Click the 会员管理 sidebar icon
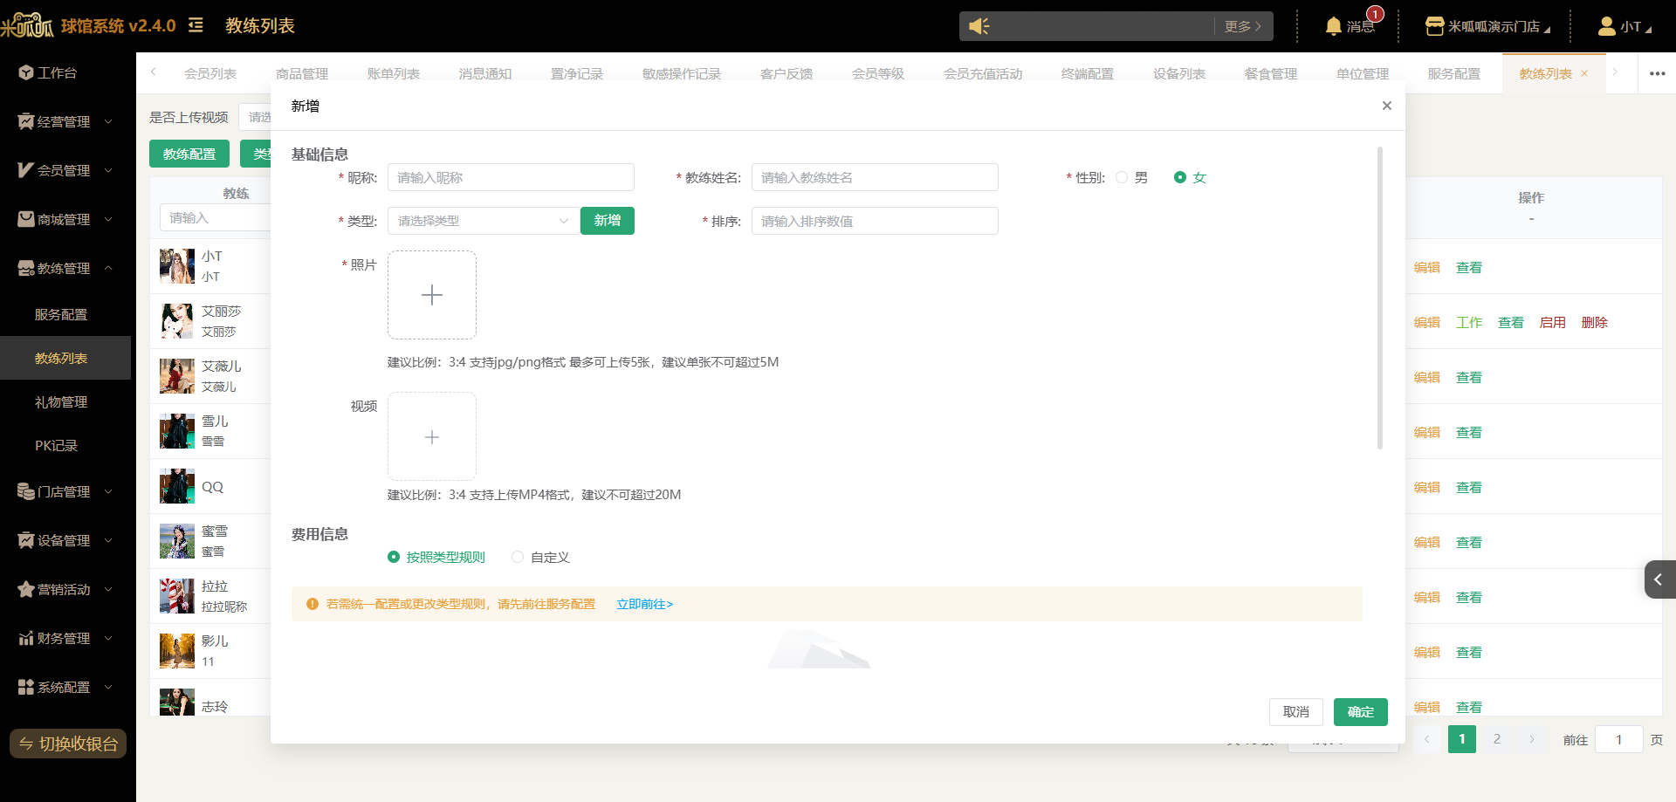The height and width of the screenshot is (802, 1676). [26, 170]
